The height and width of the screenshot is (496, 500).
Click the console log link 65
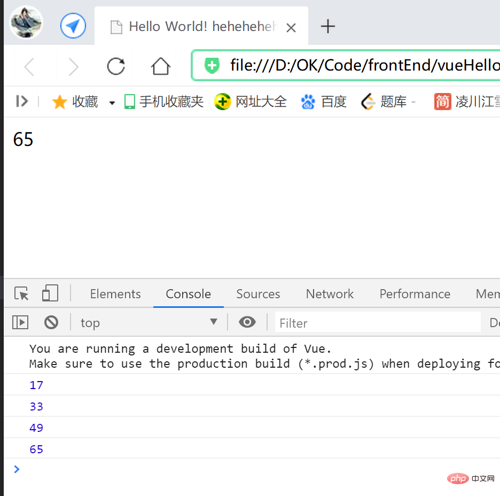click(x=36, y=449)
